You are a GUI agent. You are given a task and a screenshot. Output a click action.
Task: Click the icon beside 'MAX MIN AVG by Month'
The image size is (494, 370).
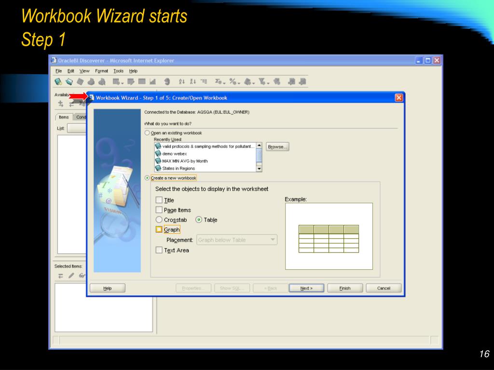pos(158,161)
